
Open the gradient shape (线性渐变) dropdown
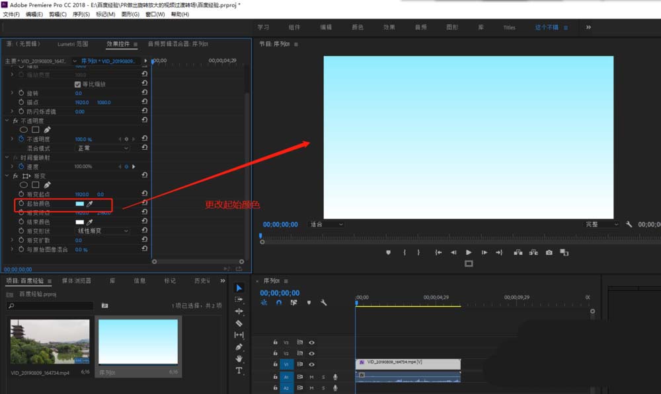[102, 231]
